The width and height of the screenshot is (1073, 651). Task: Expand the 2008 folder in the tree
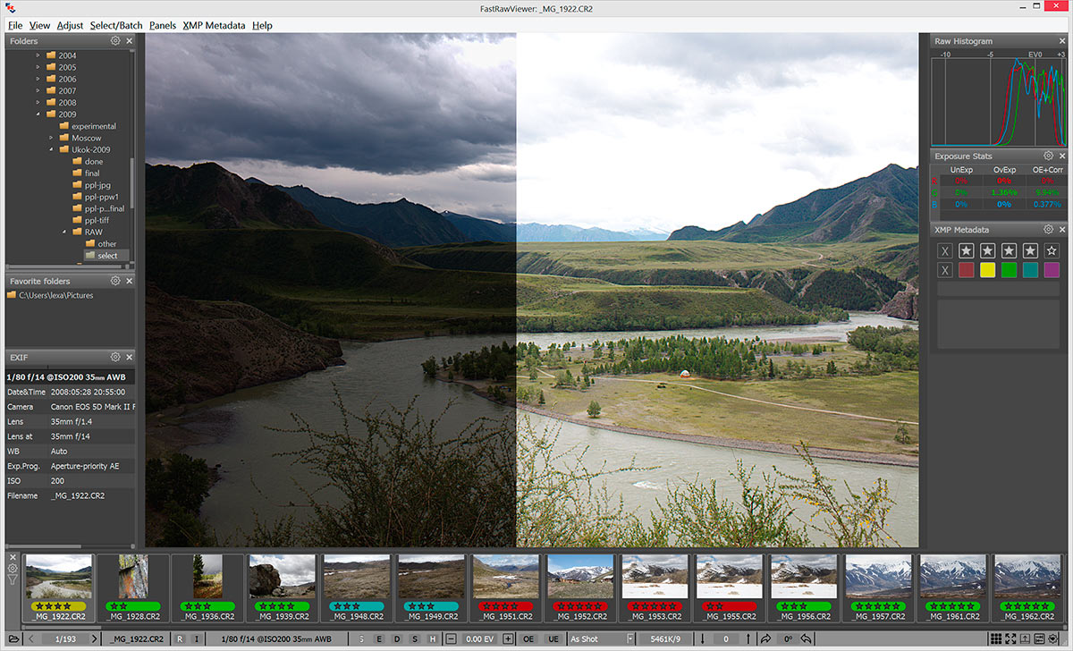tap(38, 102)
